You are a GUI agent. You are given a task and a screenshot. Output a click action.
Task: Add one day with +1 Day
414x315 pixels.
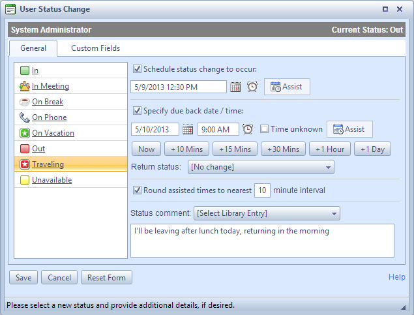click(372, 149)
